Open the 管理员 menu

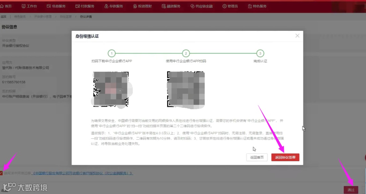coord(230,6)
